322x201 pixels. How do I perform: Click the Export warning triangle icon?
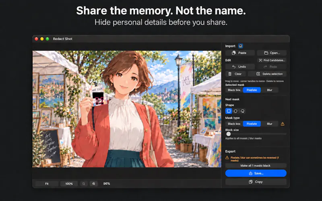coord(227,158)
